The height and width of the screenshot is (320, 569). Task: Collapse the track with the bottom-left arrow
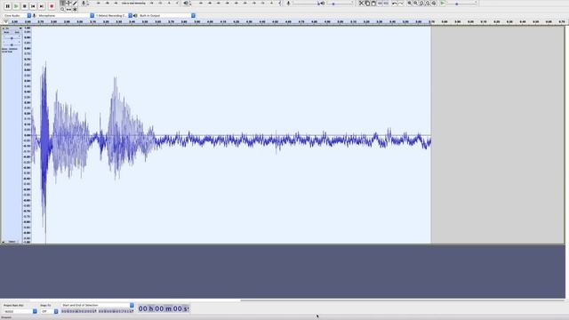point(4,241)
